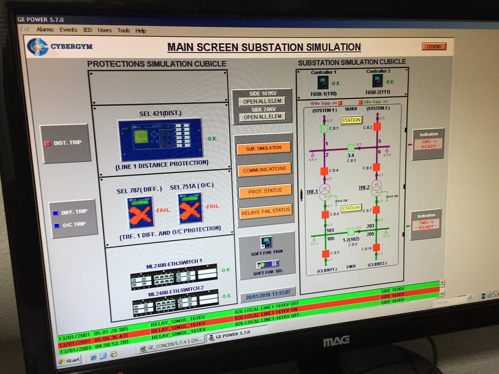
Task: Select the ML2400-ETH.SWITCH 1 device
Action: (173, 277)
